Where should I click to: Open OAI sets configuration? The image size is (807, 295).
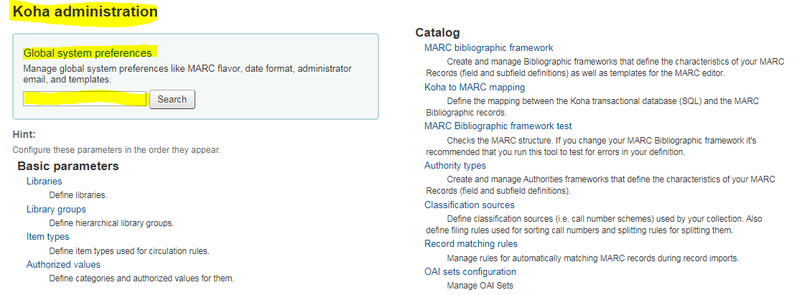pos(470,272)
